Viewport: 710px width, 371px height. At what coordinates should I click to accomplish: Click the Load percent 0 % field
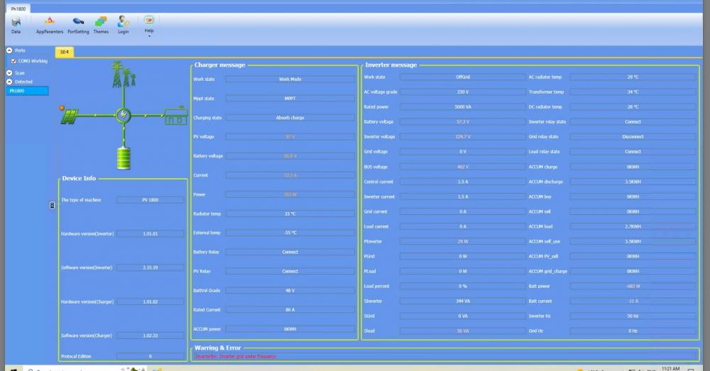click(x=462, y=287)
